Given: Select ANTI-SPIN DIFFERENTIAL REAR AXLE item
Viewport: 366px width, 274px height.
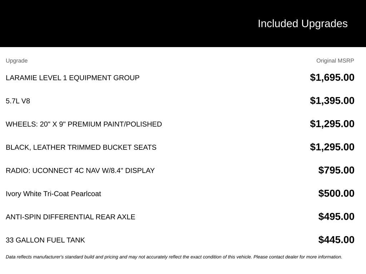Looking at the screenshot, I should (70, 217).
